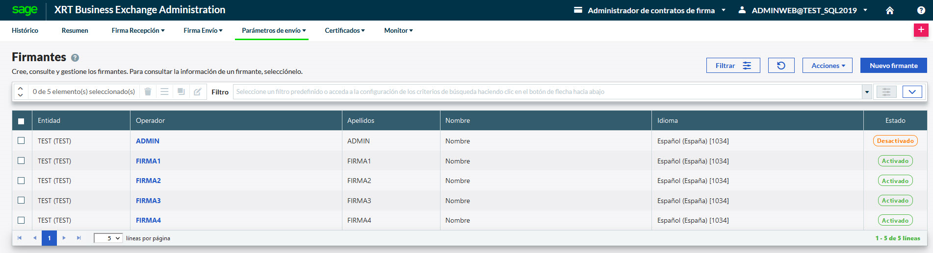Viewport: 933px width, 253px height.
Task: Click the home icon in header
Action: click(889, 10)
